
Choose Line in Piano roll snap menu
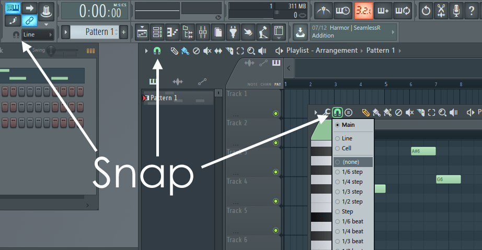pyautogui.click(x=353, y=138)
